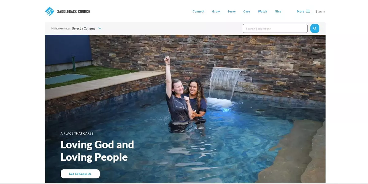Viewport: 368px width, 184px height.
Task: Open the Connect menu item
Action: pyautogui.click(x=198, y=11)
